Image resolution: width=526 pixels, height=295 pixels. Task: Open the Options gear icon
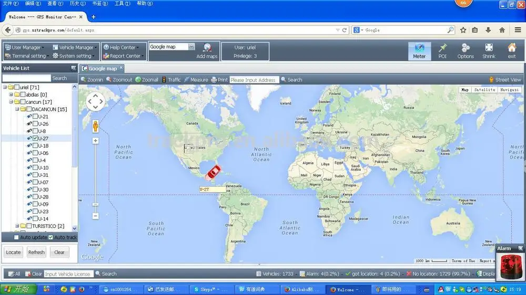point(466,51)
